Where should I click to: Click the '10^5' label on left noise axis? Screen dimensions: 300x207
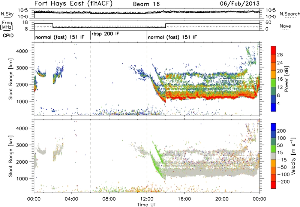click(23, 10)
